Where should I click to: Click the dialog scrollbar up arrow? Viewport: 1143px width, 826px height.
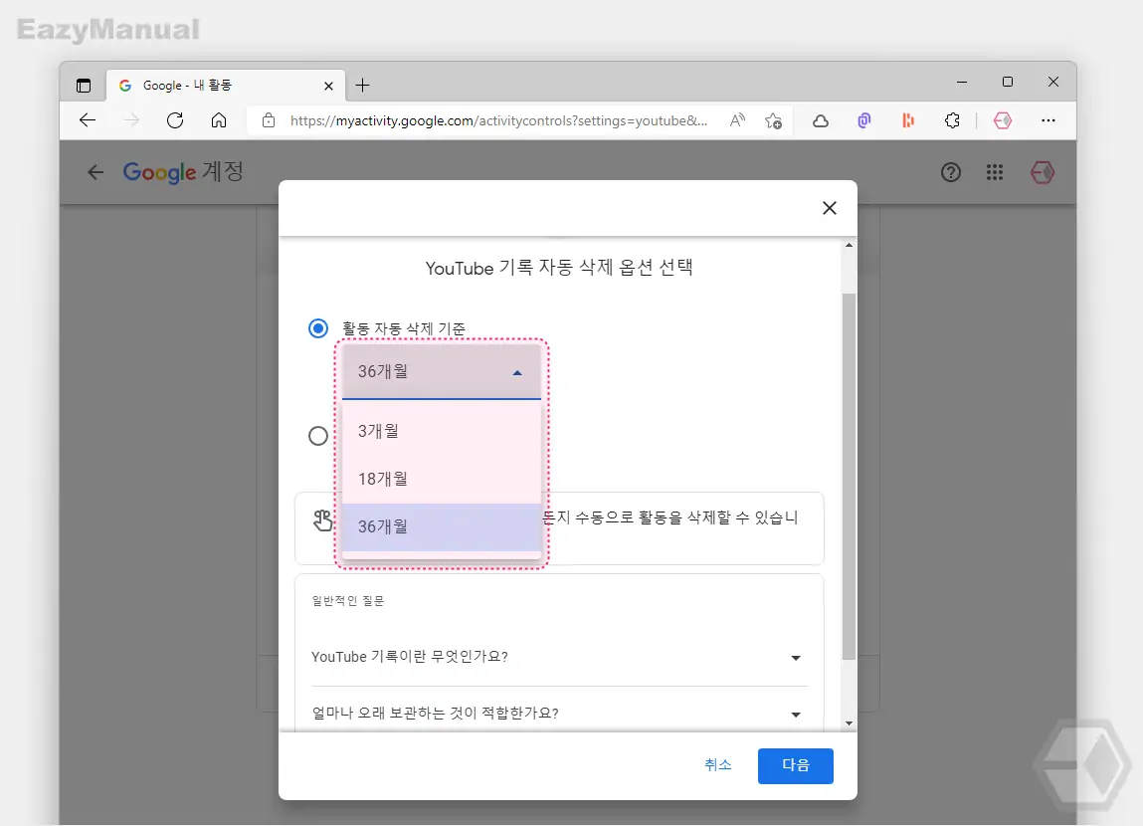click(x=849, y=245)
